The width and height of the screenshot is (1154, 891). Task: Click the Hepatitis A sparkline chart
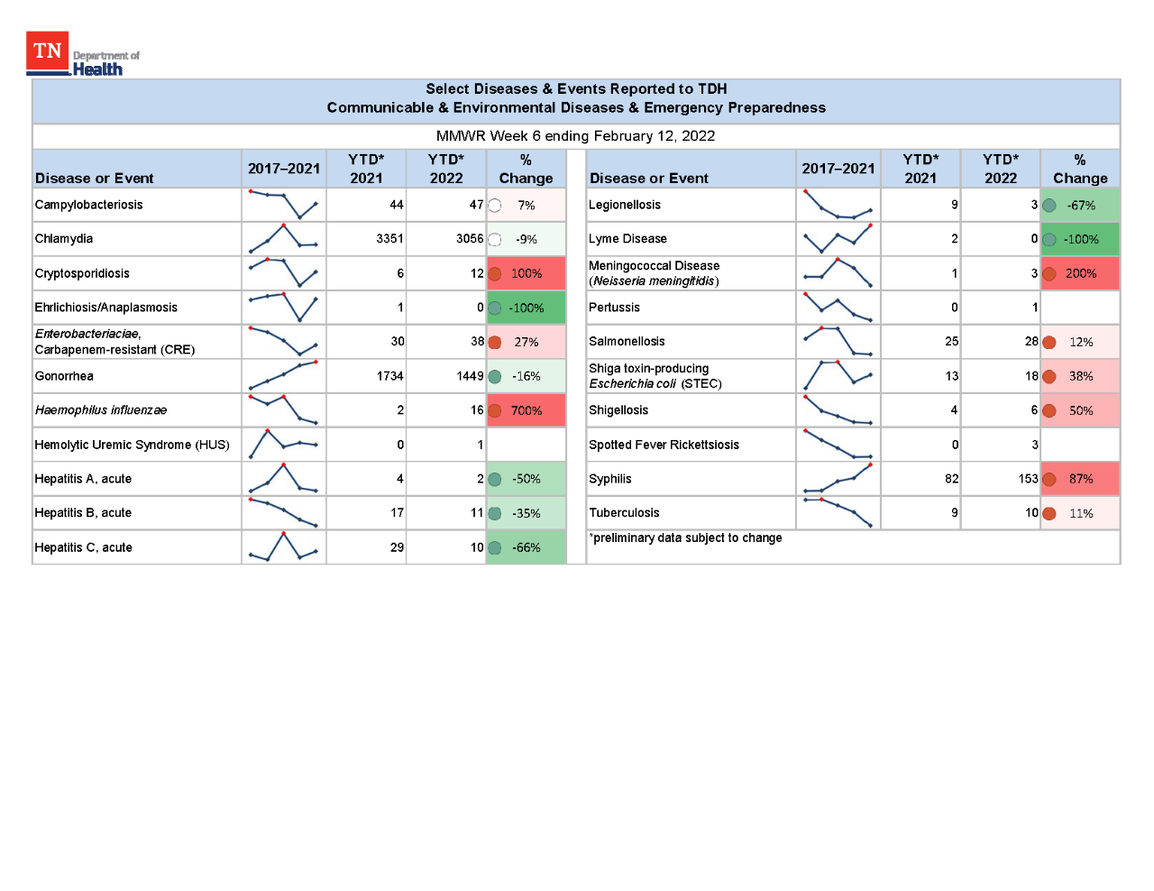tap(283, 478)
